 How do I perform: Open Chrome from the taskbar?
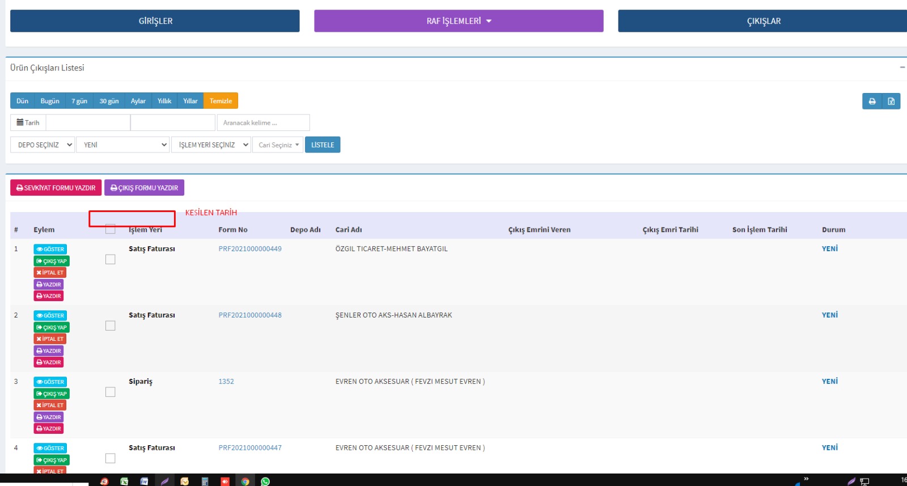[x=245, y=481]
